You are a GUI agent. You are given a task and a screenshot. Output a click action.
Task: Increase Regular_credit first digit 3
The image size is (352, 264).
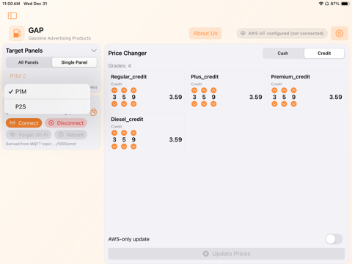pos(114,90)
